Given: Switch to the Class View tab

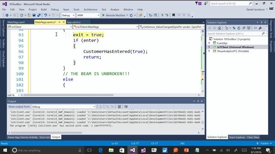Looking at the screenshot, I should [x=253, y=137].
